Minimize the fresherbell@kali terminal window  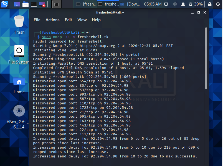click(x=192, y=13)
